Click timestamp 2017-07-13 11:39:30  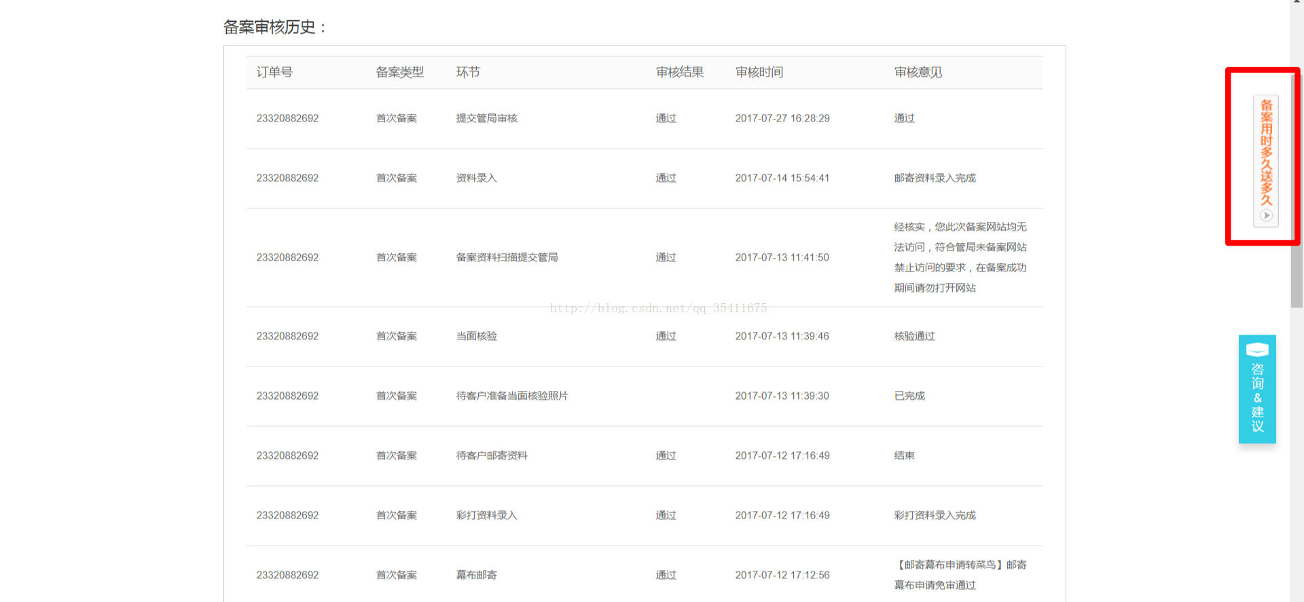point(782,396)
